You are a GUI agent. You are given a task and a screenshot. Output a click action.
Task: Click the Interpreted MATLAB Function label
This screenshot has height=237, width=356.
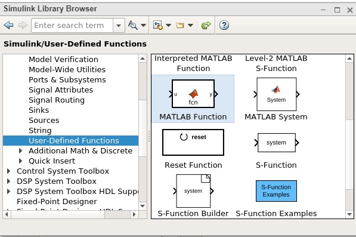pyautogui.click(x=193, y=63)
